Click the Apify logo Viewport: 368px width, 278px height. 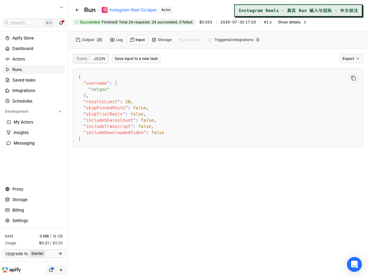click(12, 270)
